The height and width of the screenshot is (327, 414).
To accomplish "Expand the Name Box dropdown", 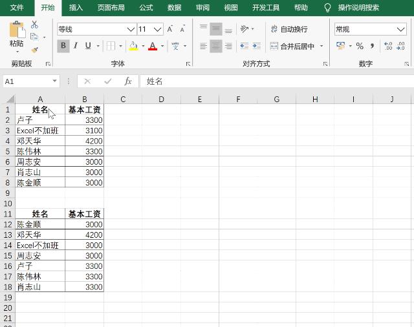I will (54, 81).
